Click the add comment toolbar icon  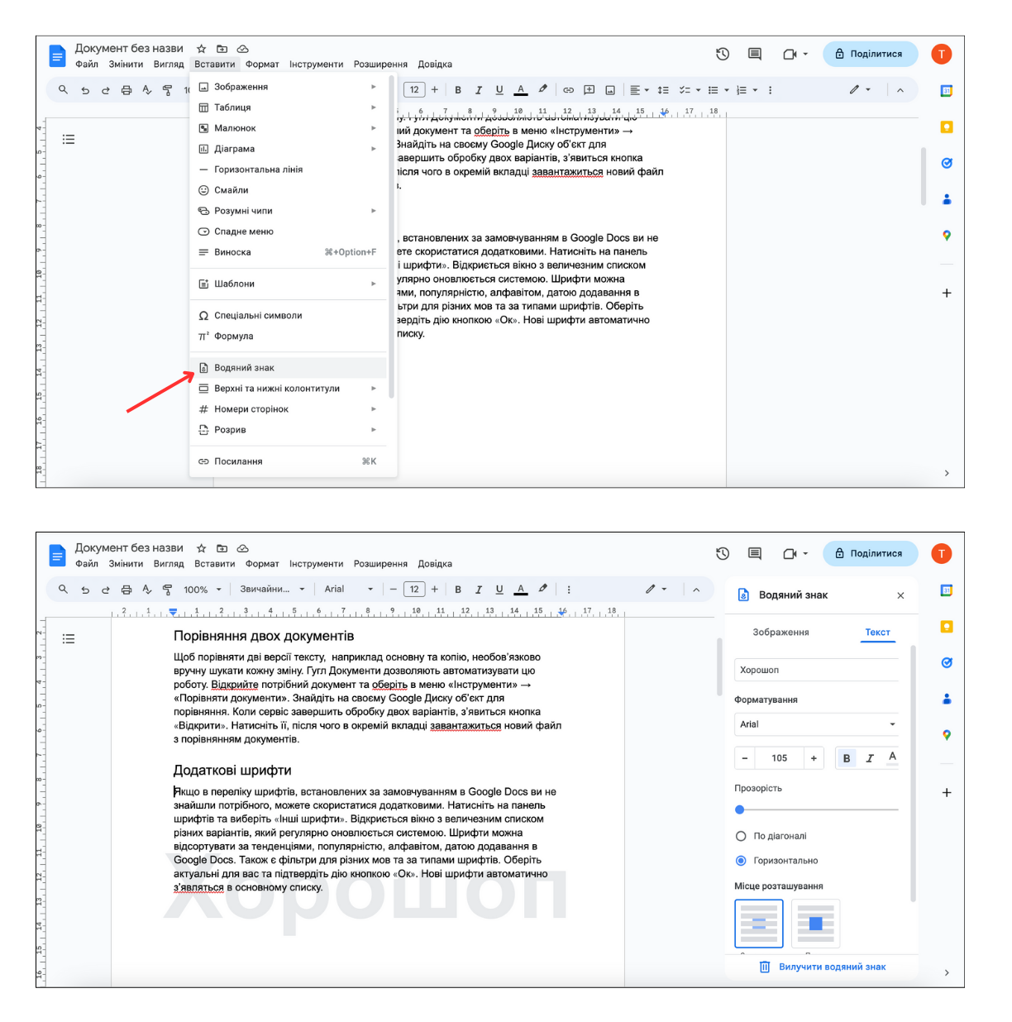[590, 90]
